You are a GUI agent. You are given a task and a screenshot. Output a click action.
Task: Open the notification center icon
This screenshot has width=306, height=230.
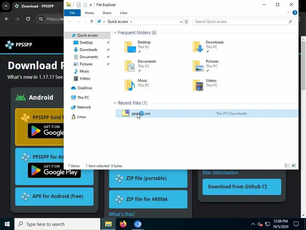296,224
